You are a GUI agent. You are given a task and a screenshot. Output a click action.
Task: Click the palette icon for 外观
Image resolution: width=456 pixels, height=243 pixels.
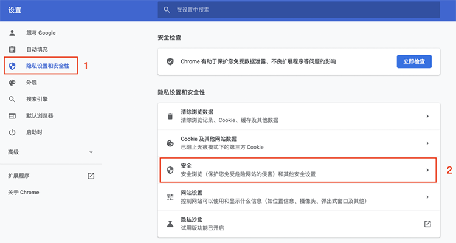tap(12, 83)
